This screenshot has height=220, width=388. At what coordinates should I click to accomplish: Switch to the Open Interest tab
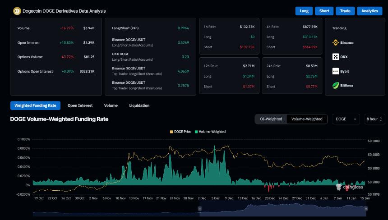pyautogui.click(x=80, y=105)
